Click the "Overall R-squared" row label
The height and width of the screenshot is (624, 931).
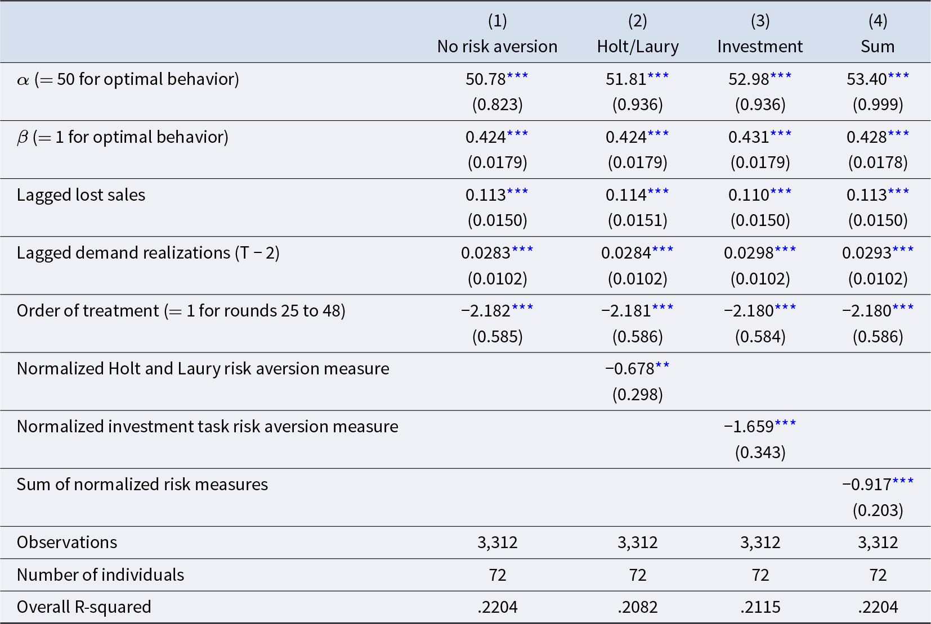coord(84,607)
